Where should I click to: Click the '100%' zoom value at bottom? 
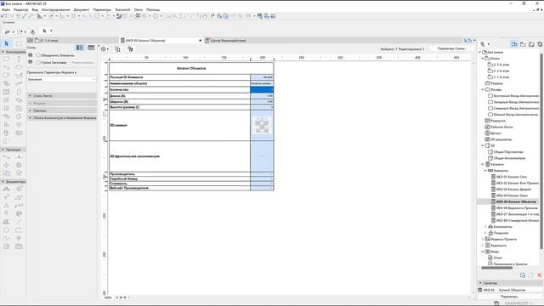pyautogui.click(x=108, y=297)
